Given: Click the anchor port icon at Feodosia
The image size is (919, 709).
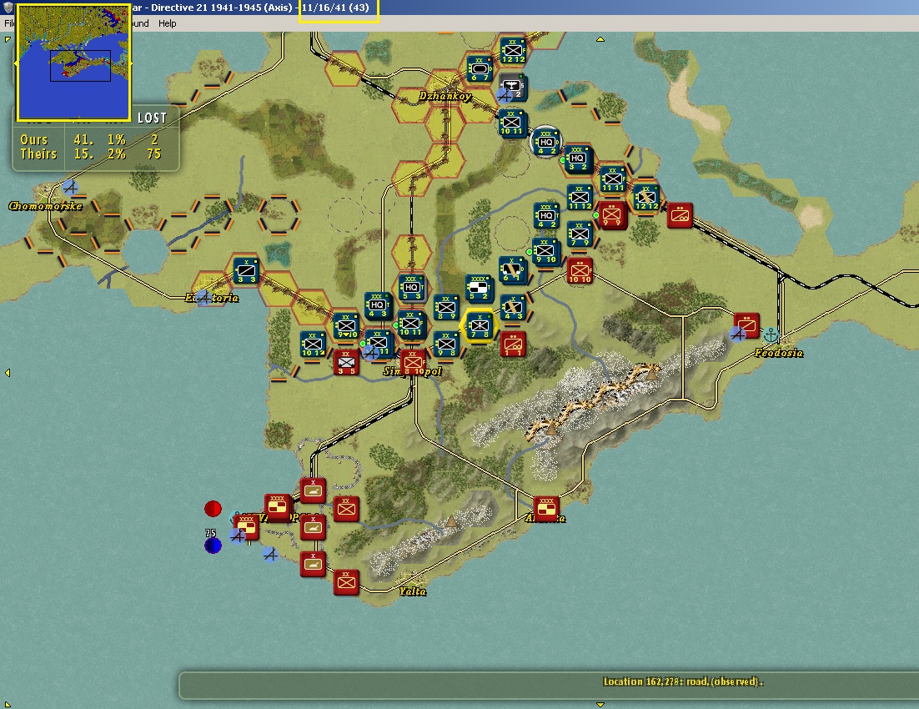Looking at the screenshot, I should point(771,334).
